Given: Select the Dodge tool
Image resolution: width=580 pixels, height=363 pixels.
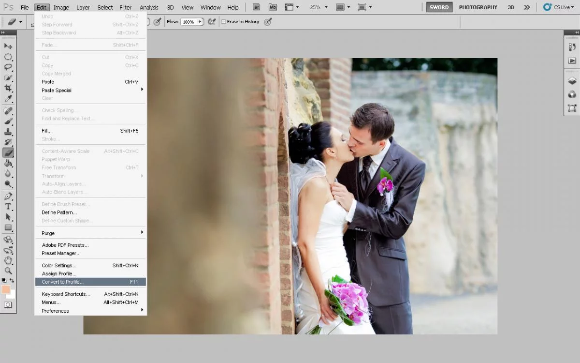Looking at the screenshot, I should point(8,184).
